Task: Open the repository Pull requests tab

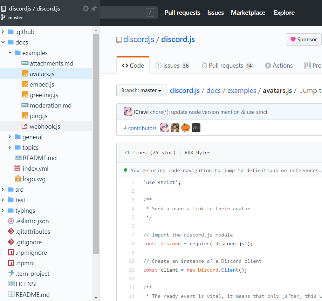Action: (227, 66)
